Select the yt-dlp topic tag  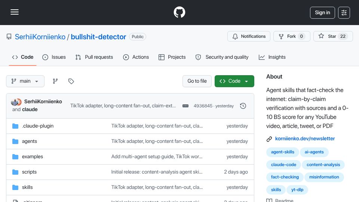pos(297,190)
